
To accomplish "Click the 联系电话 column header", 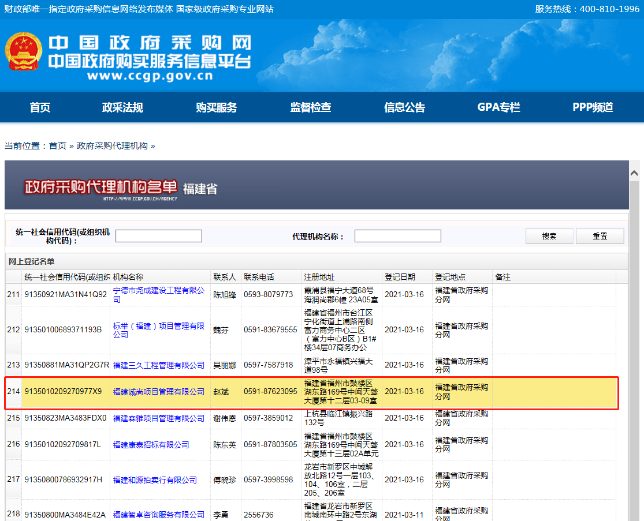I will click(259, 278).
